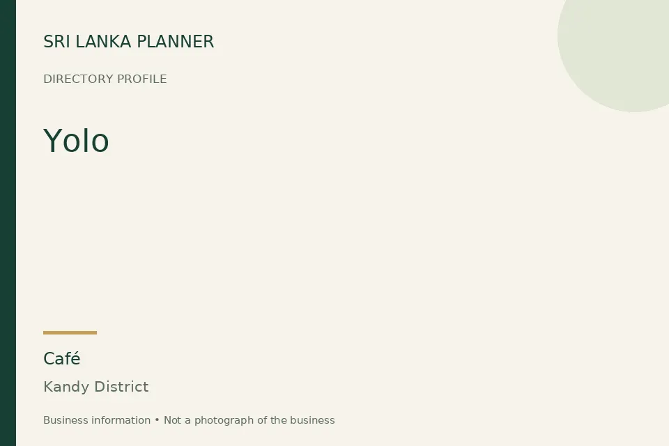Click the word PROFILE in the subtitle
Viewport: 669px width, 446px height.
click(141, 79)
